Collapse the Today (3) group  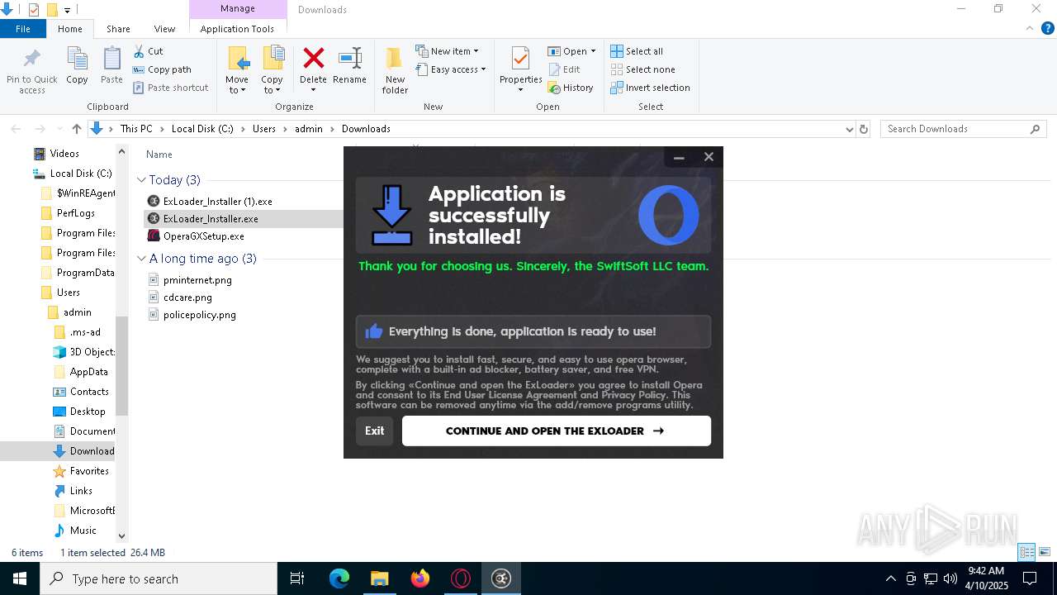pos(142,179)
